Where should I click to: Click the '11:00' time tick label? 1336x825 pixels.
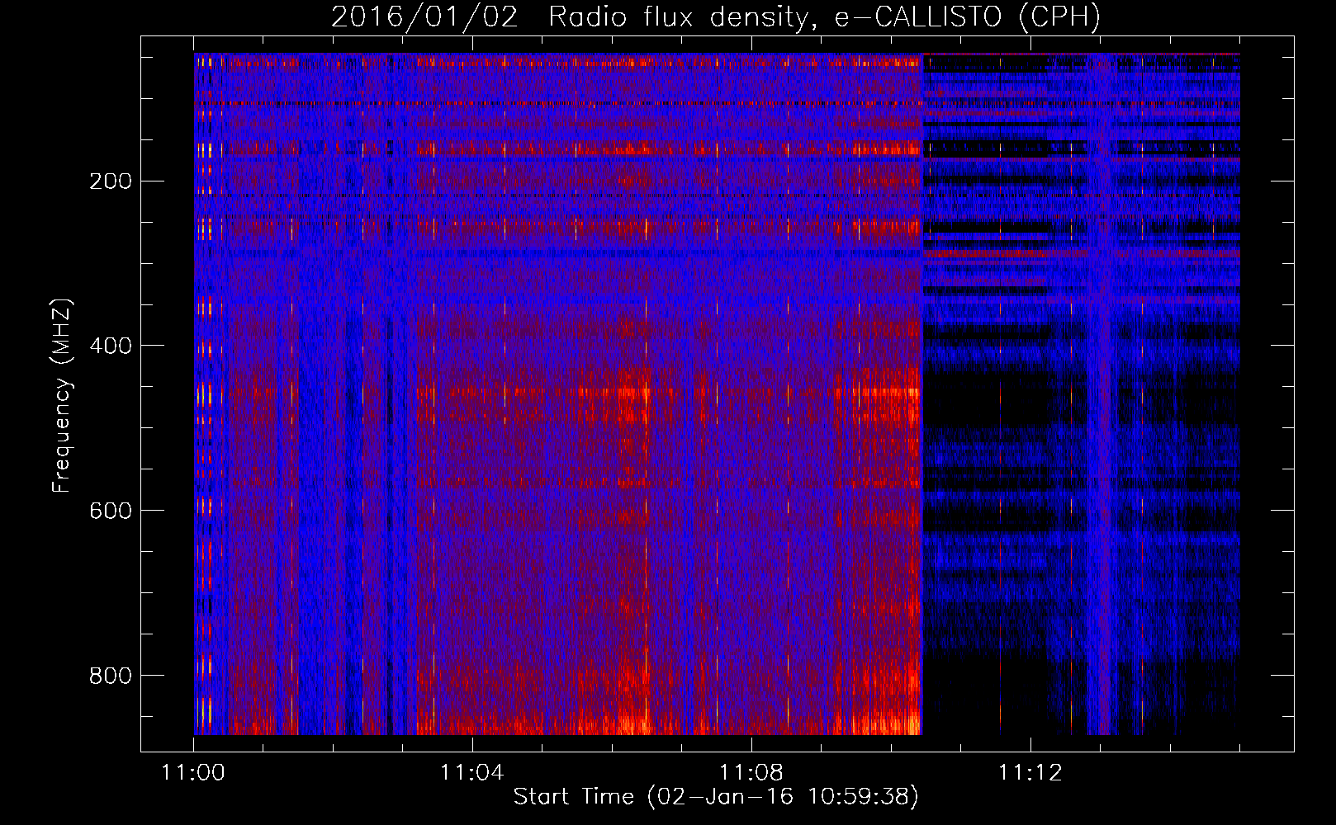tap(193, 773)
